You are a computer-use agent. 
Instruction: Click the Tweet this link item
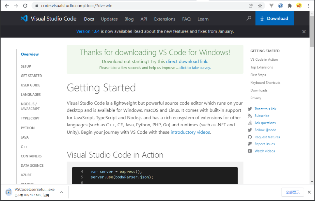[x=265, y=109]
